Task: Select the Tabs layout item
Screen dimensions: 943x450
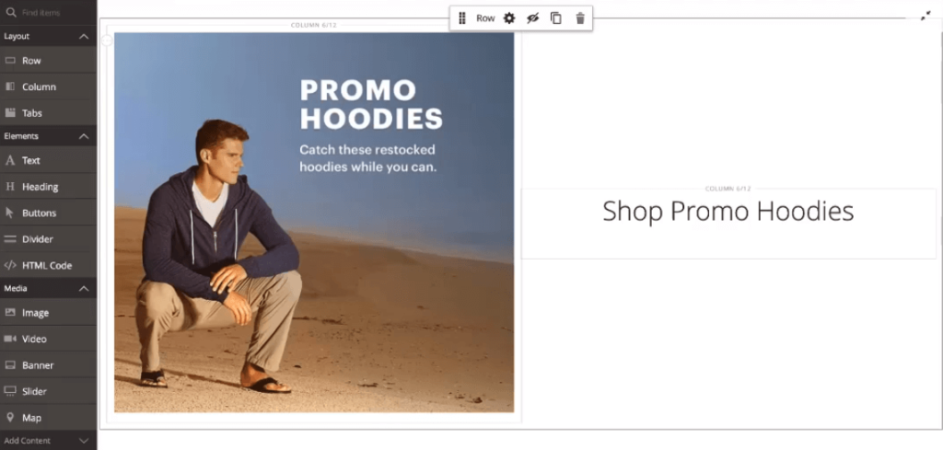Action: point(48,113)
